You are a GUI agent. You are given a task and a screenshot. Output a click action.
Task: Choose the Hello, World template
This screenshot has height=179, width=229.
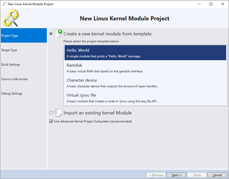(x=145, y=53)
